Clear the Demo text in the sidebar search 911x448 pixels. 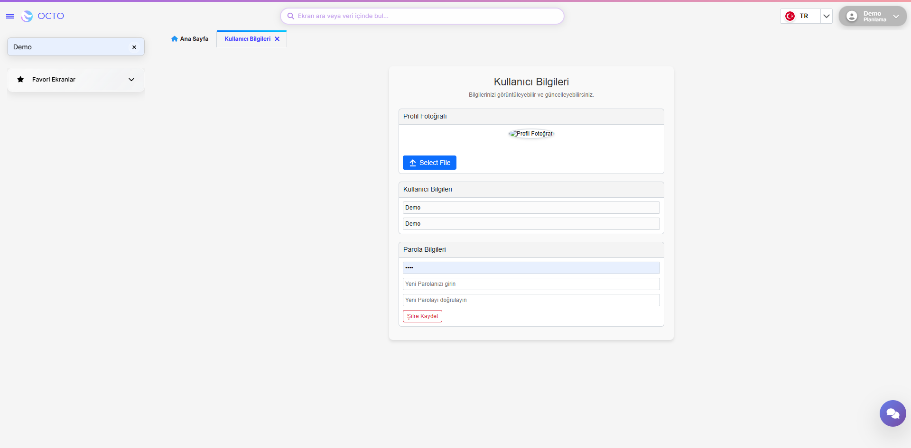click(x=134, y=47)
